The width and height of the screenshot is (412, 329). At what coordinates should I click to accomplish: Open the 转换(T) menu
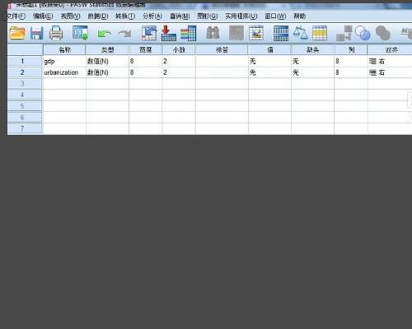click(125, 16)
